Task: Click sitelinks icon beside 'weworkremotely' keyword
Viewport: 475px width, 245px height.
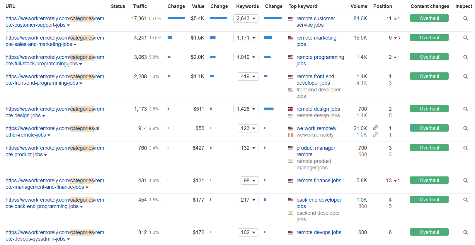Action: [x=375, y=135]
